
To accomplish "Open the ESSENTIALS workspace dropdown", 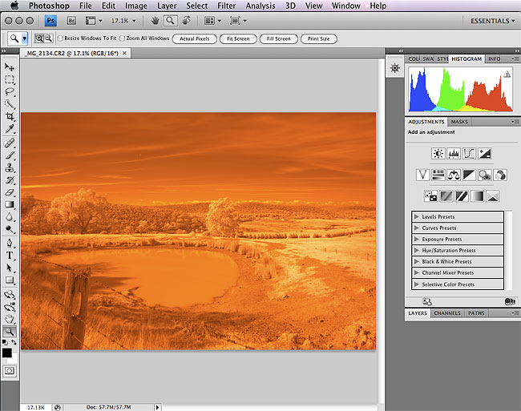I will tap(491, 20).
